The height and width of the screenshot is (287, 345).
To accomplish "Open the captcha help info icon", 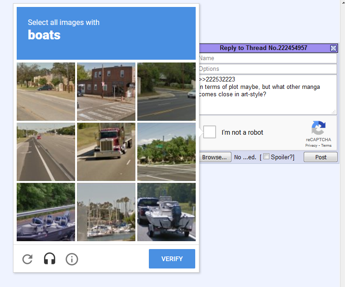I will (x=72, y=259).
